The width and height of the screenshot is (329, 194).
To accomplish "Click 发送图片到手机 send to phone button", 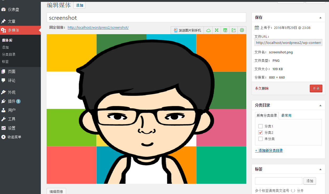I will [187, 30].
